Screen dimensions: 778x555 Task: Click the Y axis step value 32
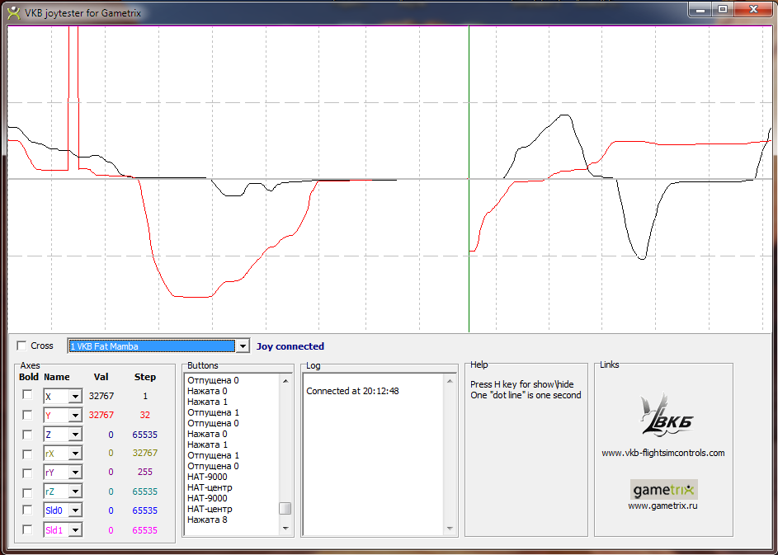pos(145,415)
